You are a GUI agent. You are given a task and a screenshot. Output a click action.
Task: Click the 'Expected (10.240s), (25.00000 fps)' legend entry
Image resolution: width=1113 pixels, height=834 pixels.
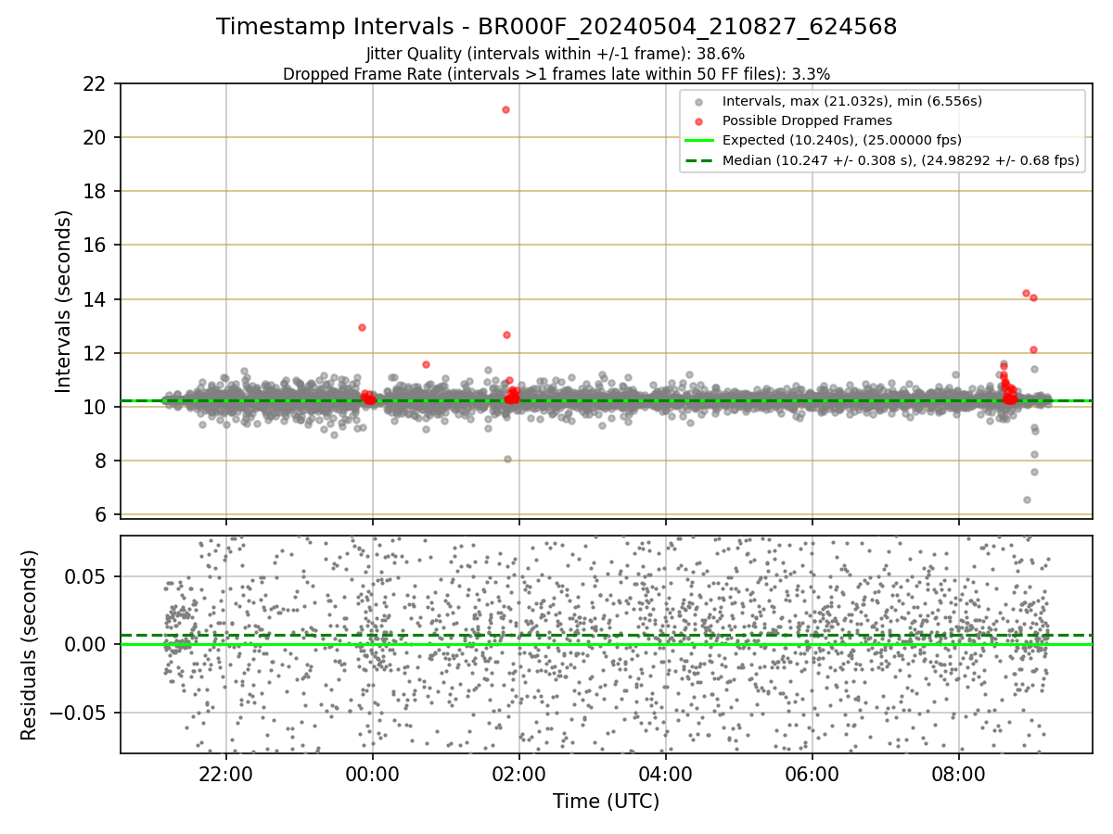click(842, 140)
